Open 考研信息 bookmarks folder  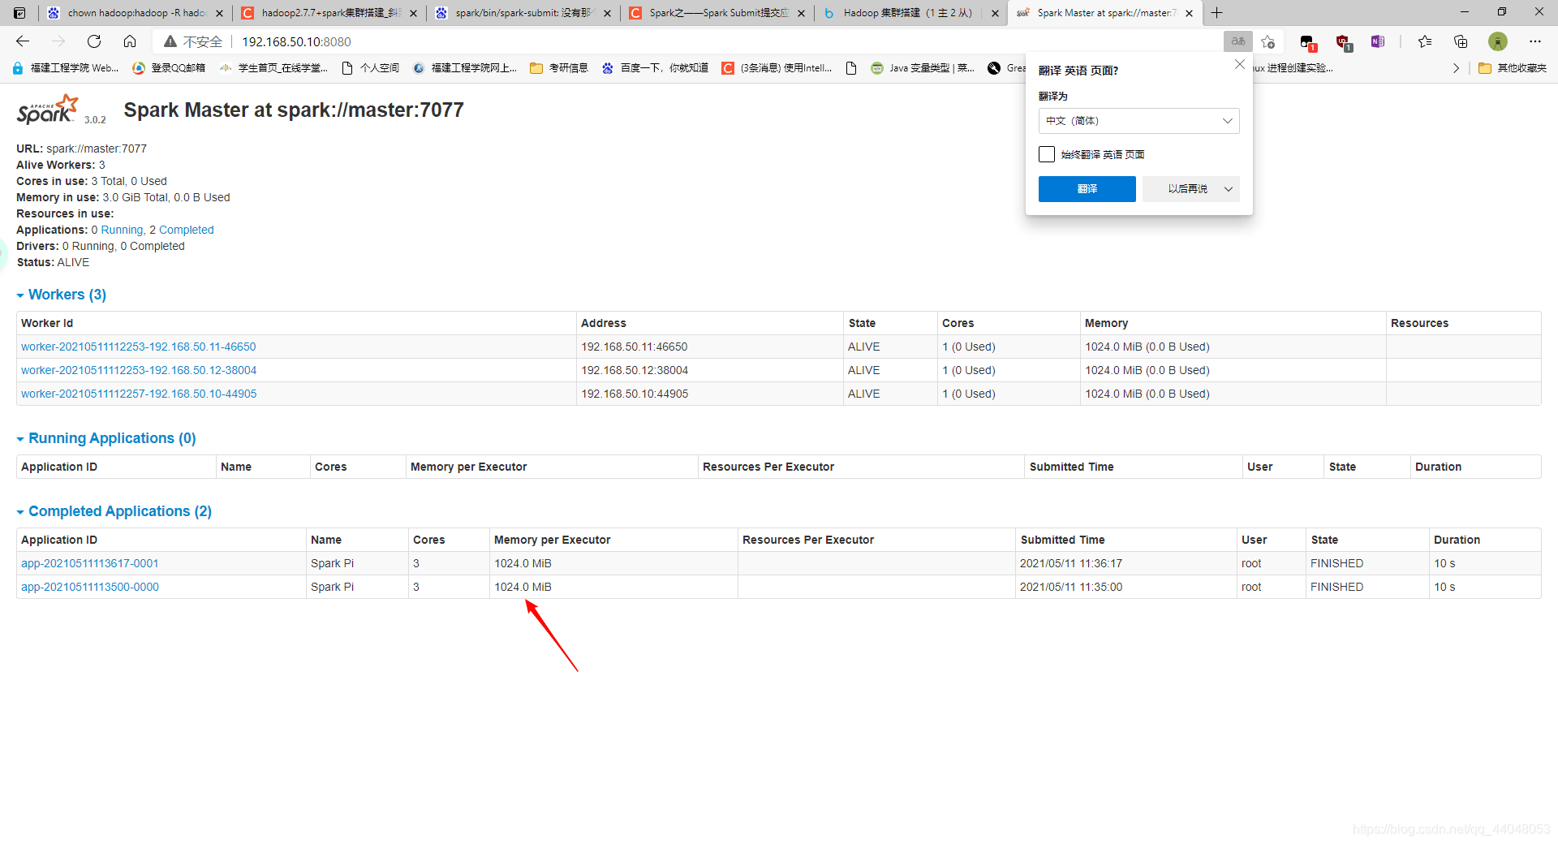(x=559, y=68)
